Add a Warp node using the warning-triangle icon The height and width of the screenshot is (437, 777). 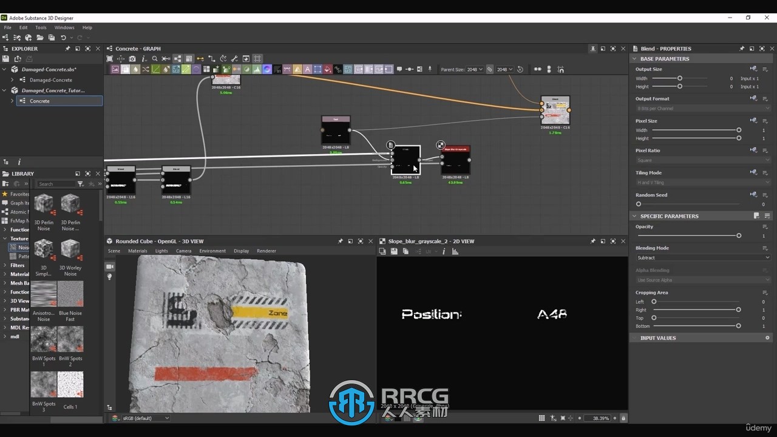click(x=297, y=69)
